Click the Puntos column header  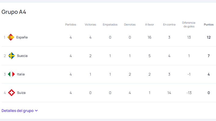tap(209, 24)
